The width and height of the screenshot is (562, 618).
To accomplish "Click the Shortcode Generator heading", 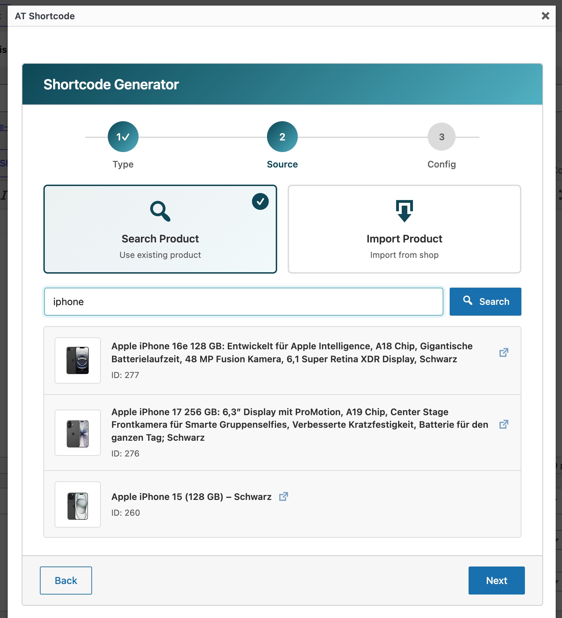I will [x=111, y=84].
